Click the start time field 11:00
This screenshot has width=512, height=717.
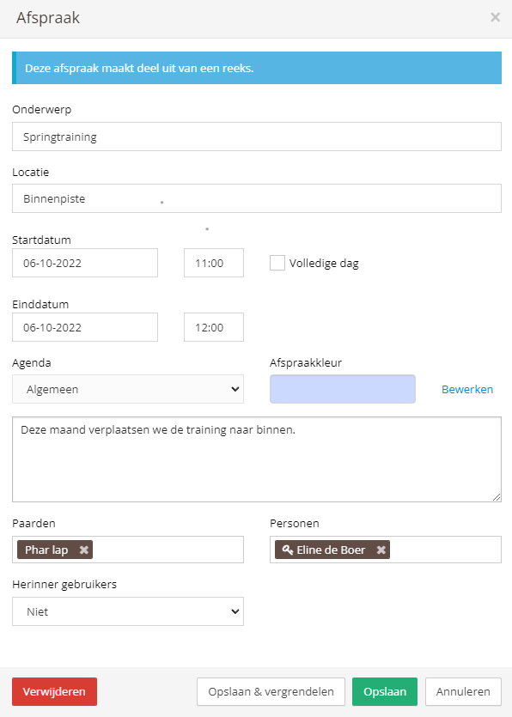click(214, 263)
